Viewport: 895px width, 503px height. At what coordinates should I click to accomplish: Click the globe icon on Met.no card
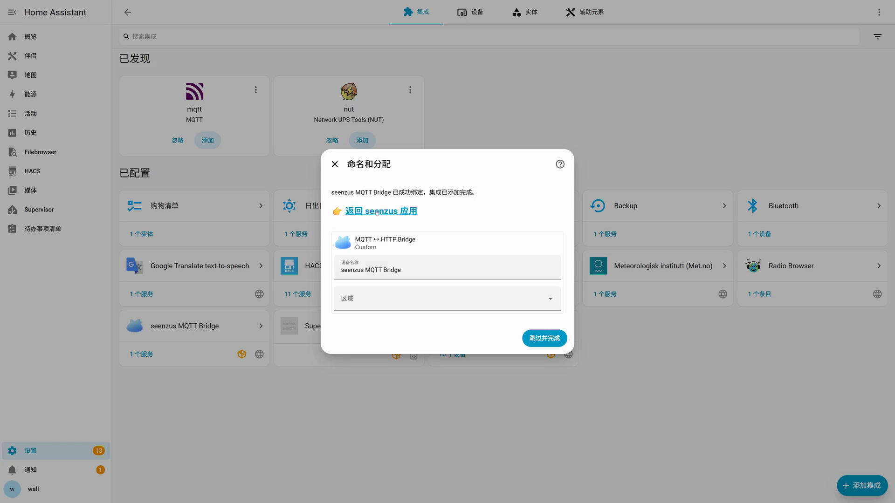pos(723,294)
